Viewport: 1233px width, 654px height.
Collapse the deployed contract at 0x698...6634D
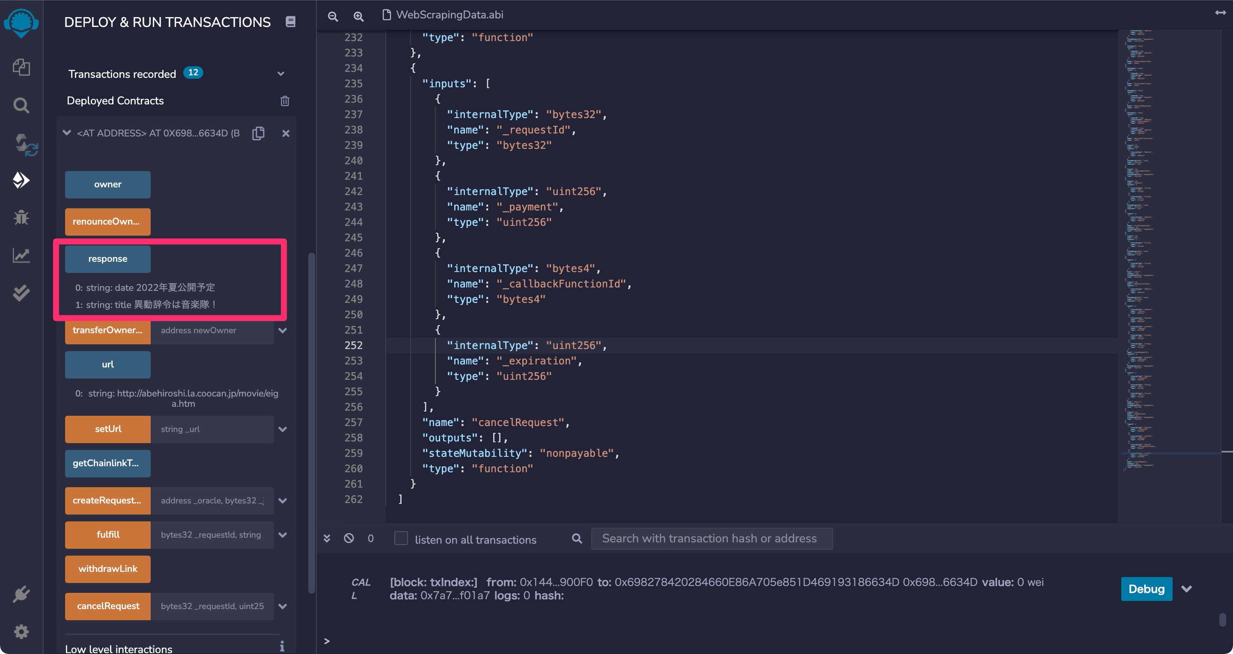point(66,133)
